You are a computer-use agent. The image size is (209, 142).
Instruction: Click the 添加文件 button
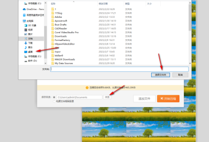144,99
